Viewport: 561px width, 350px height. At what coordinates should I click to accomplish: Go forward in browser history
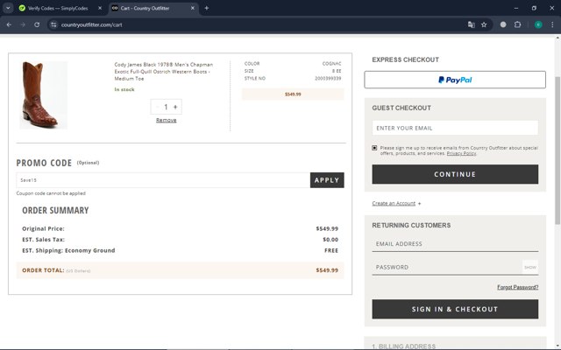click(23, 24)
